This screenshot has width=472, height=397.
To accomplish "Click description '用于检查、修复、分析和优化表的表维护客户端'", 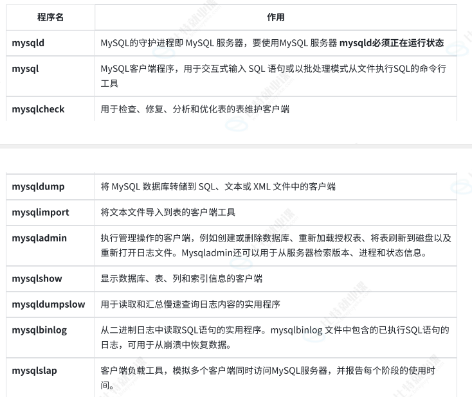I will pyautogui.click(x=195, y=109).
